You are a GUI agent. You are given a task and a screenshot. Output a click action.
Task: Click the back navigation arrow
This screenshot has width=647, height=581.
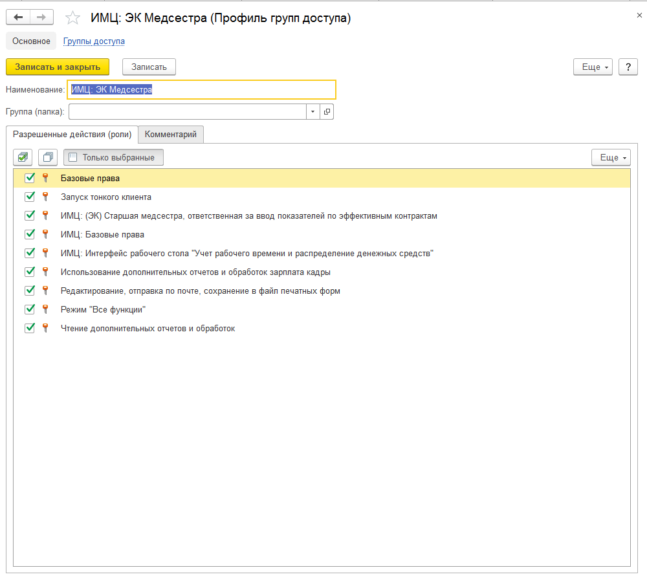[18, 17]
